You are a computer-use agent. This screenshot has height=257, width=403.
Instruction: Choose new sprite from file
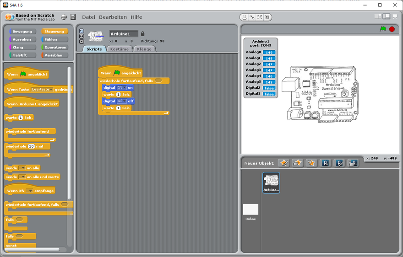pyautogui.click(x=297, y=163)
